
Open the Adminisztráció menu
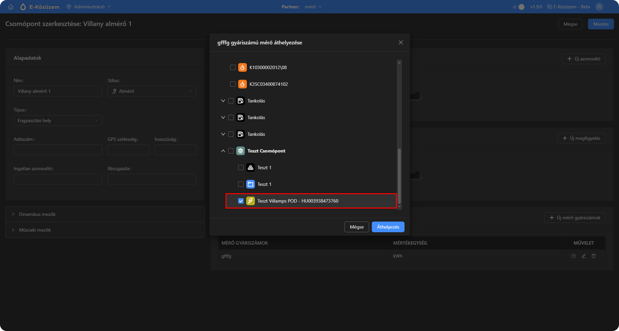pos(89,7)
